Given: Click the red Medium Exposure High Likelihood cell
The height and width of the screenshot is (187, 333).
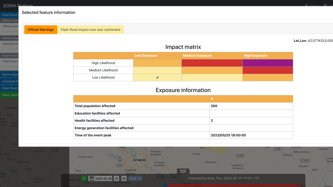Looking at the screenshot, I should click(x=212, y=63).
